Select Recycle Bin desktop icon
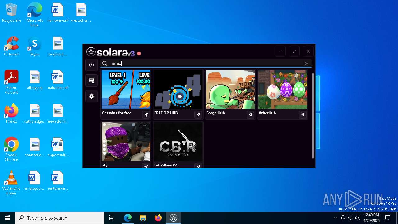The image size is (398, 224). (12, 13)
